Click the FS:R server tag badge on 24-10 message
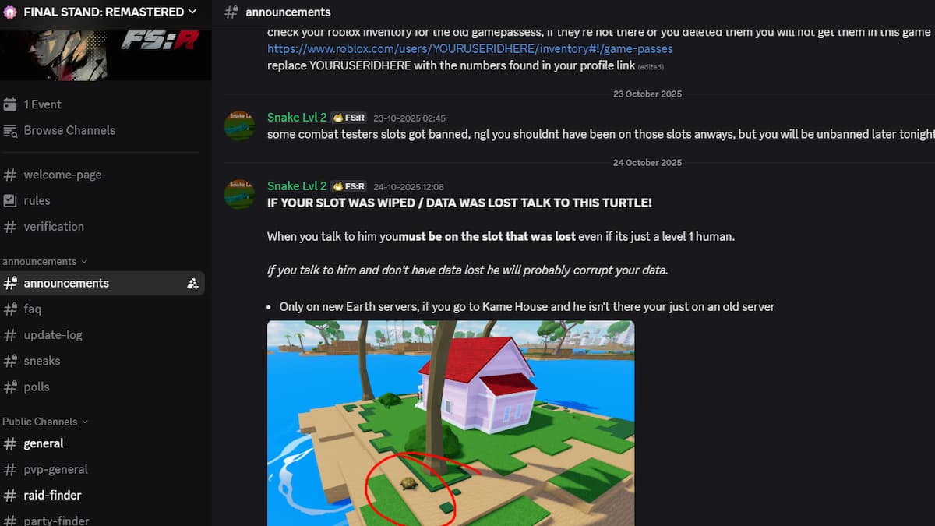The height and width of the screenshot is (526, 935). click(x=349, y=186)
